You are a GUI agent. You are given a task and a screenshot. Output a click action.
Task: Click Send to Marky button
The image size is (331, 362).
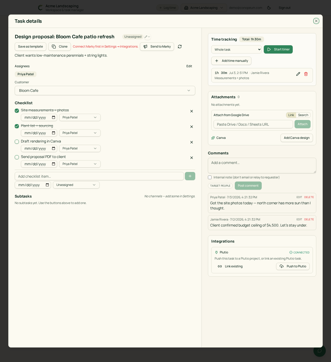(x=157, y=47)
